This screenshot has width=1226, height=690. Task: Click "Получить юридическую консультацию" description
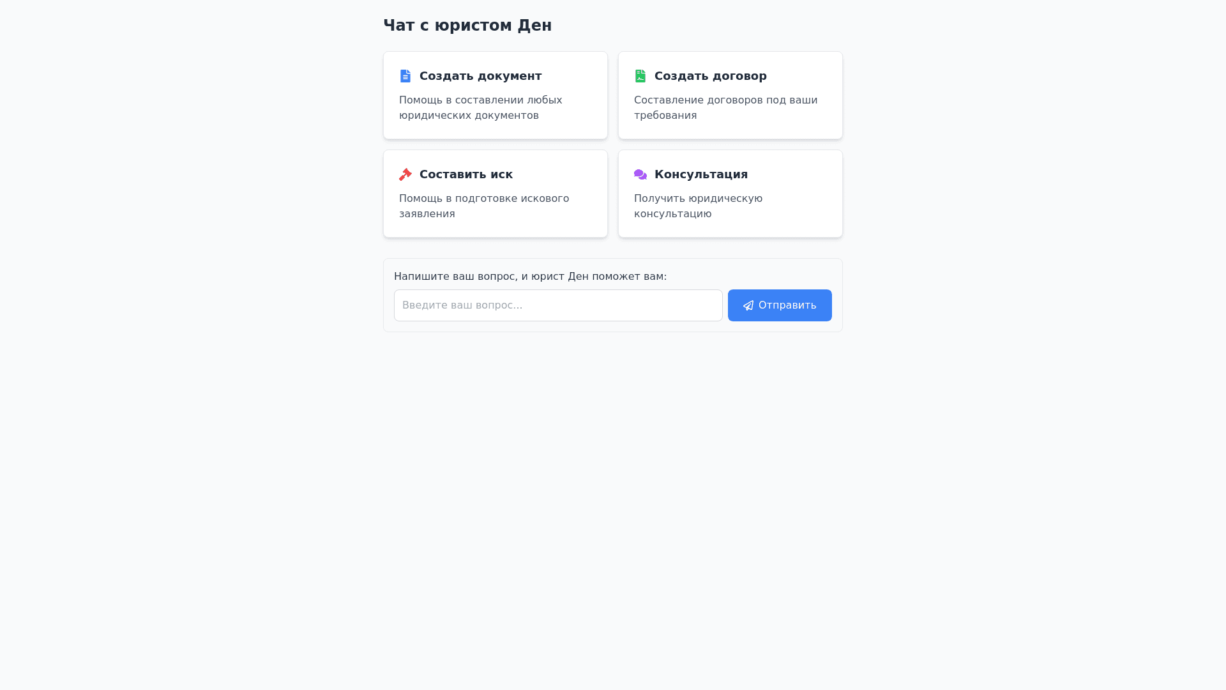coord(698,206)
